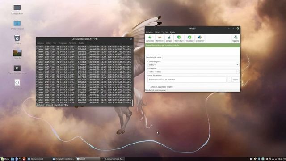Image resolution: width=286 pixels, height=161 pixels.
Task: Click the Adicionar button in WinFF toolbar
Action: [150, 39]
